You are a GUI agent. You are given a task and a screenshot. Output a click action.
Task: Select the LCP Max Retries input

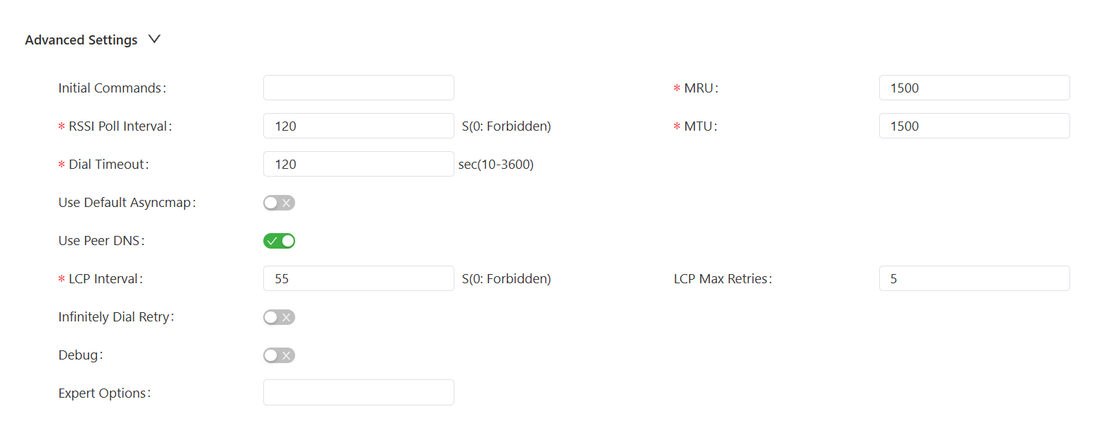pos(974,279)
